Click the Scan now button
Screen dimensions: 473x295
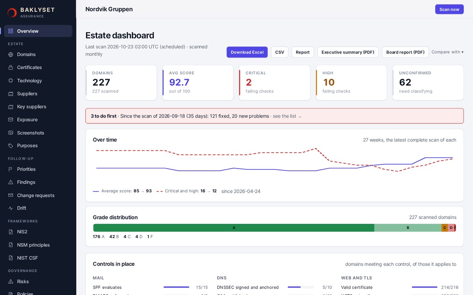449,9
